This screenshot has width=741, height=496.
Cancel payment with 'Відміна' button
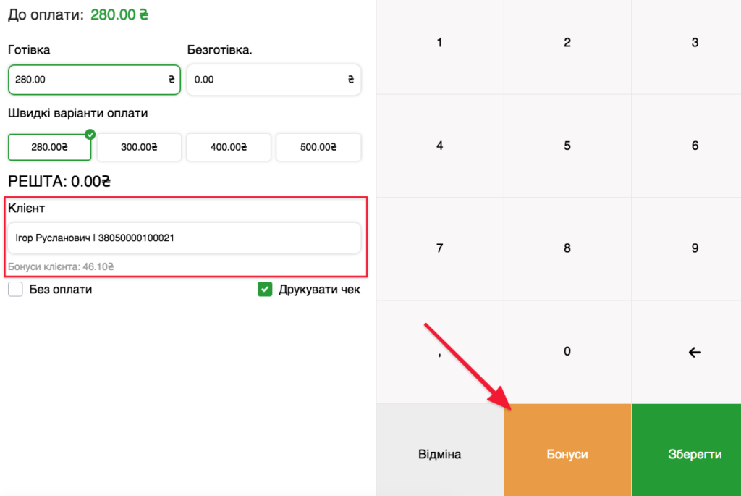tap(440, 454)
